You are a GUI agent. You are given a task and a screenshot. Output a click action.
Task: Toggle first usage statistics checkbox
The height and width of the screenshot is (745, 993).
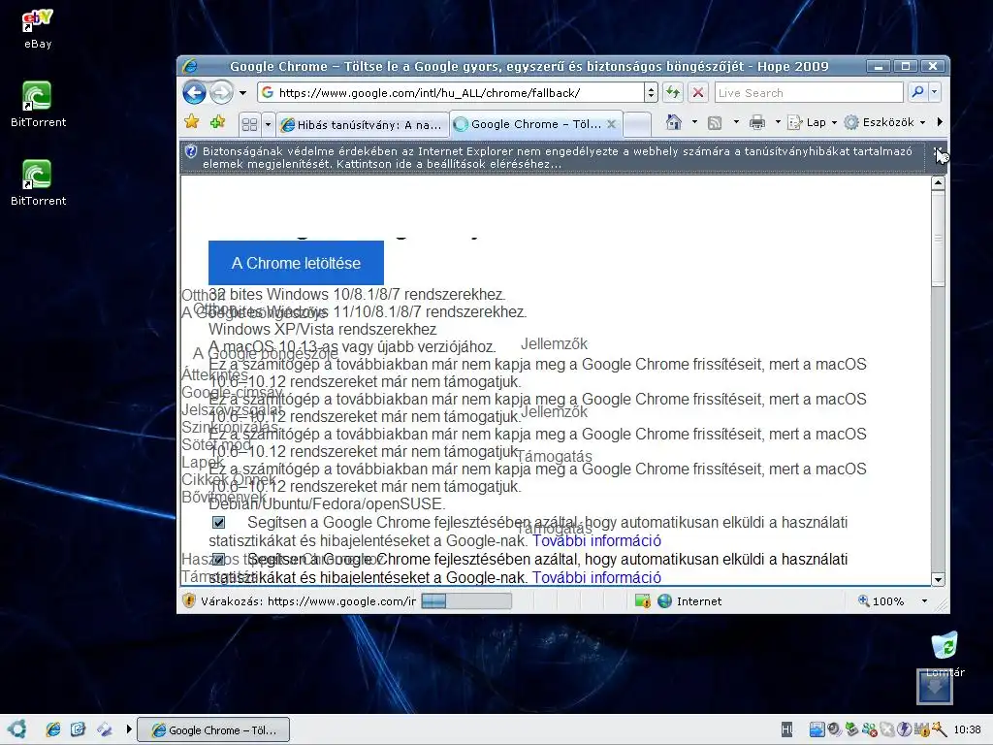(218, 523)
